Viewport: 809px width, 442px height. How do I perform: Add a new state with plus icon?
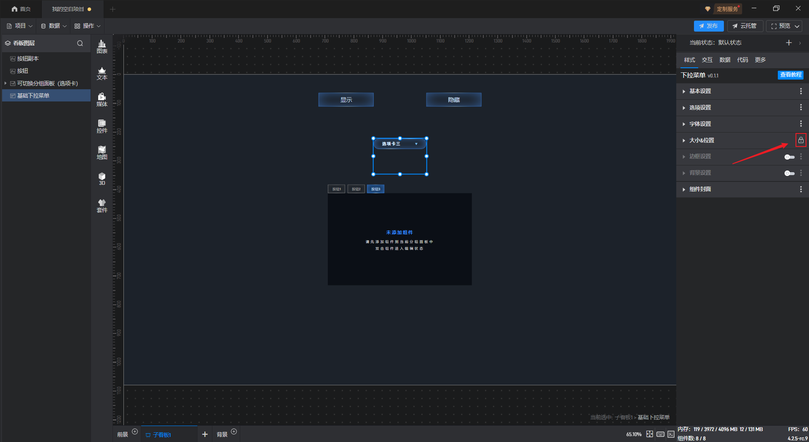[x=789, y=43]
